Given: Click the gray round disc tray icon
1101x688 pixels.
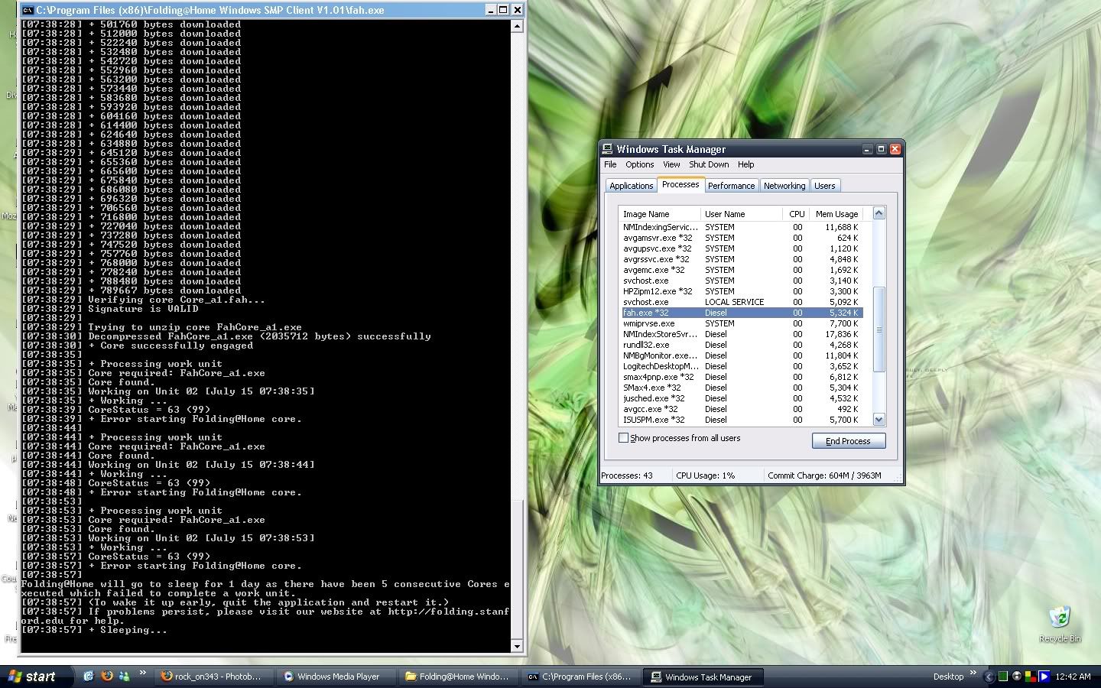Looking at the screenshot, I should click(x=1017, y=677).
